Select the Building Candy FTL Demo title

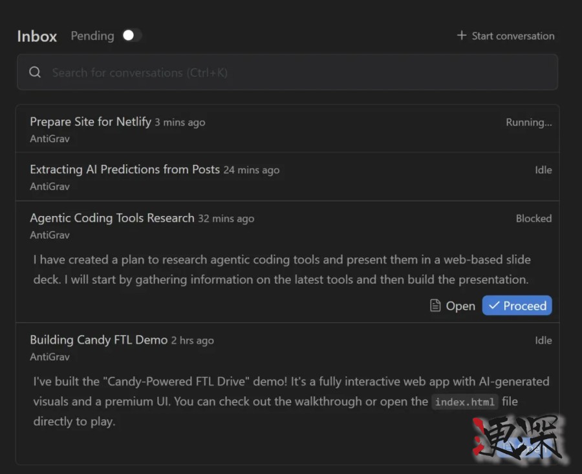click(x=98, y=340)
